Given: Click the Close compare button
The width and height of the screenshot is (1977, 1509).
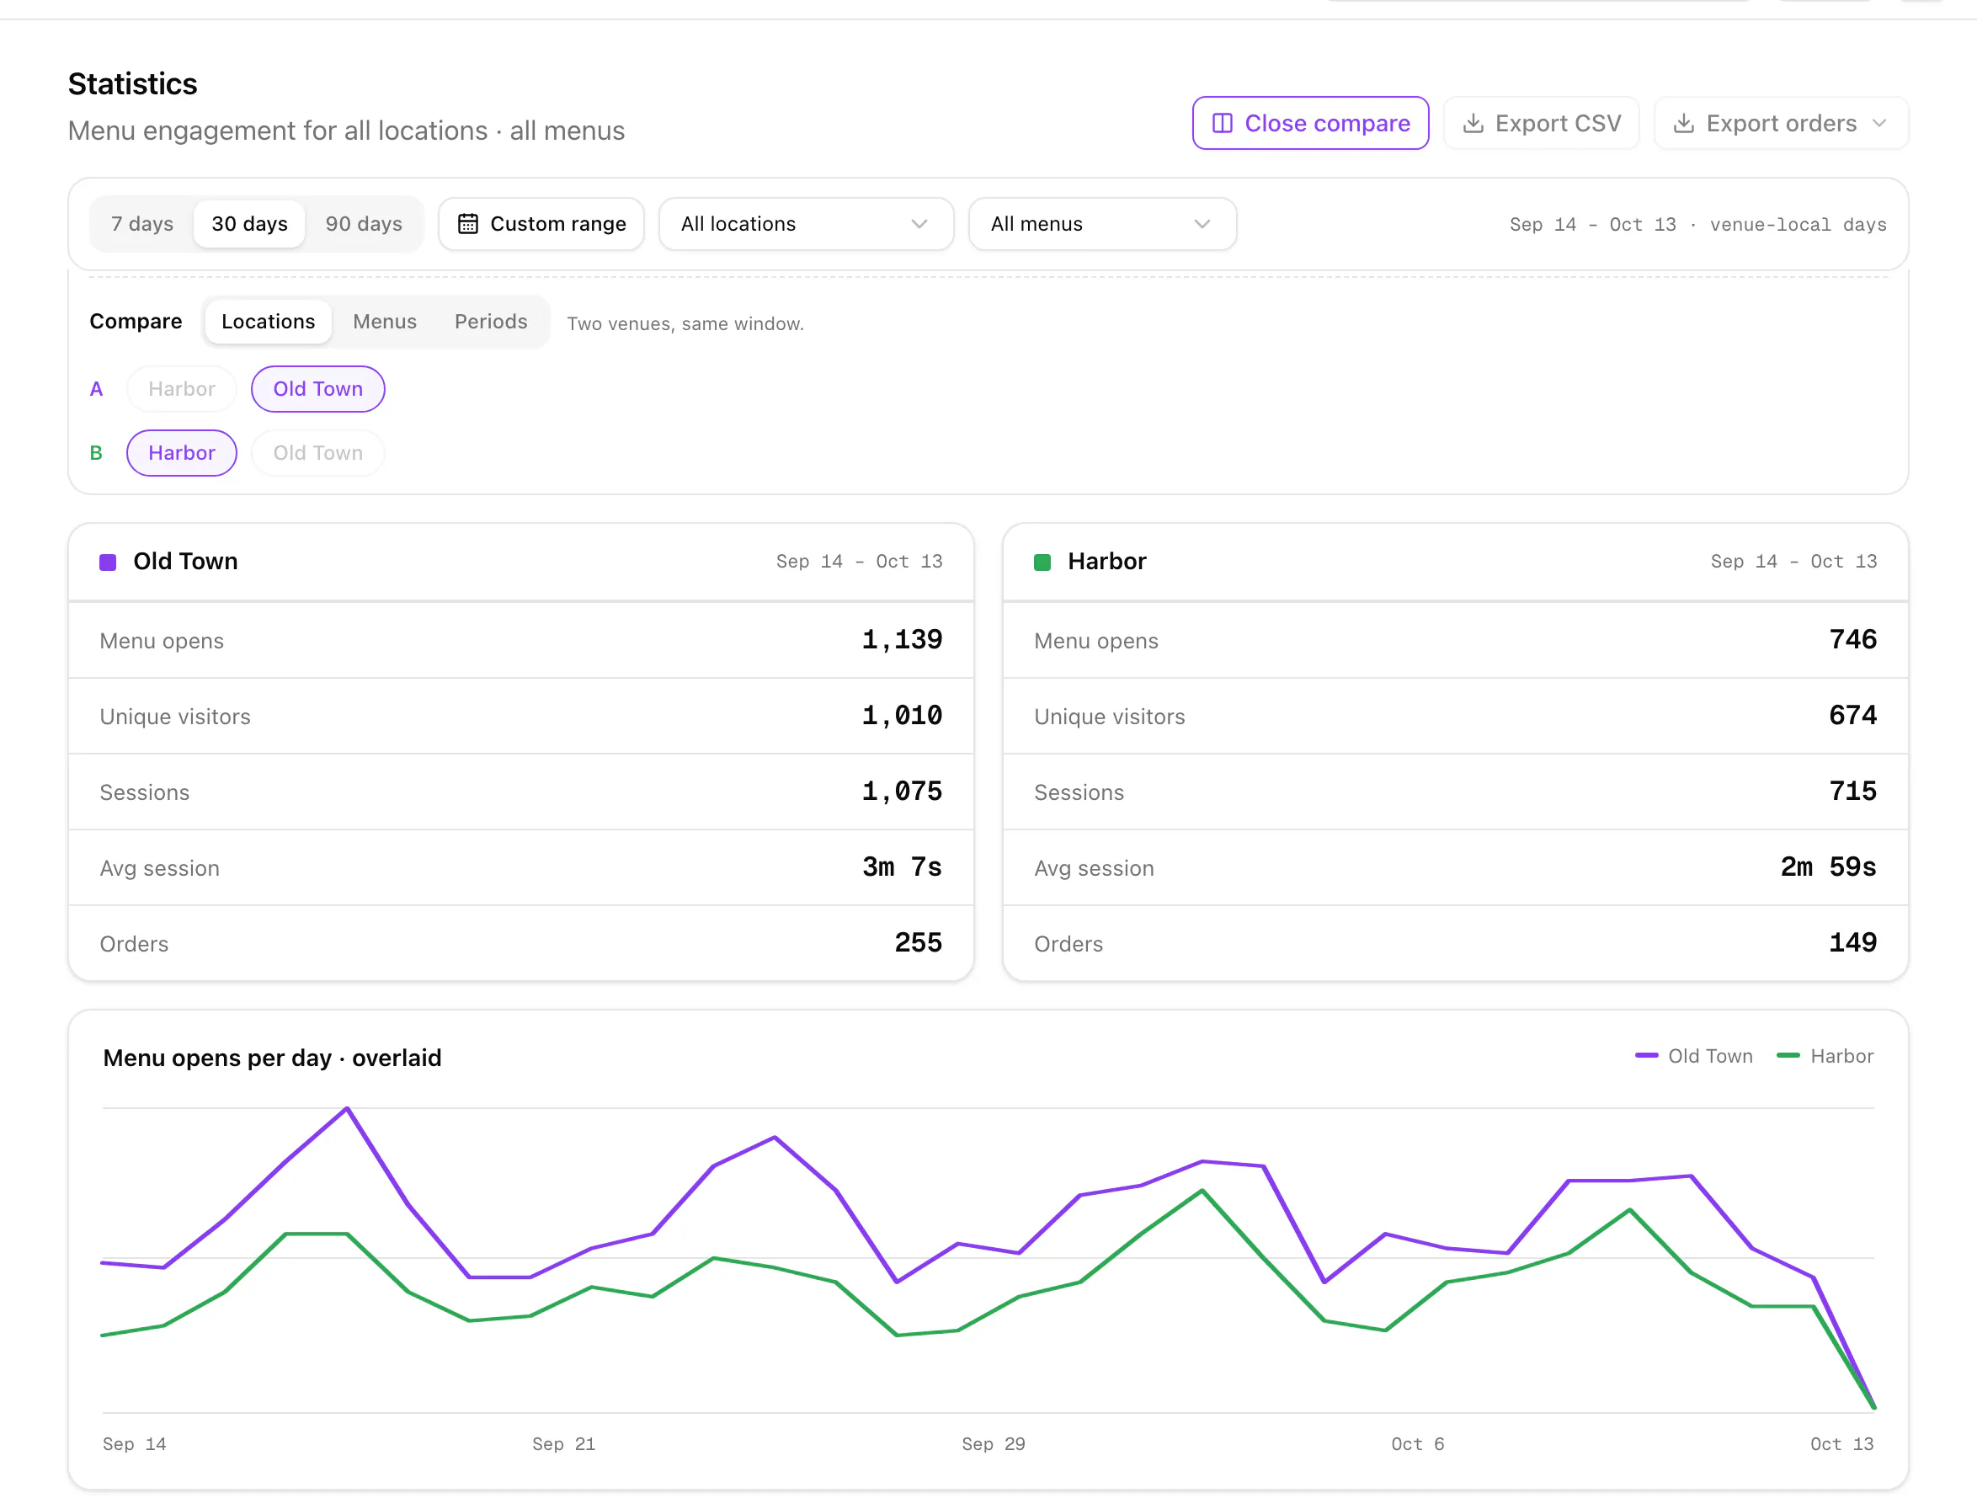Looking at the screenshot, I should tap(1309, 123).
